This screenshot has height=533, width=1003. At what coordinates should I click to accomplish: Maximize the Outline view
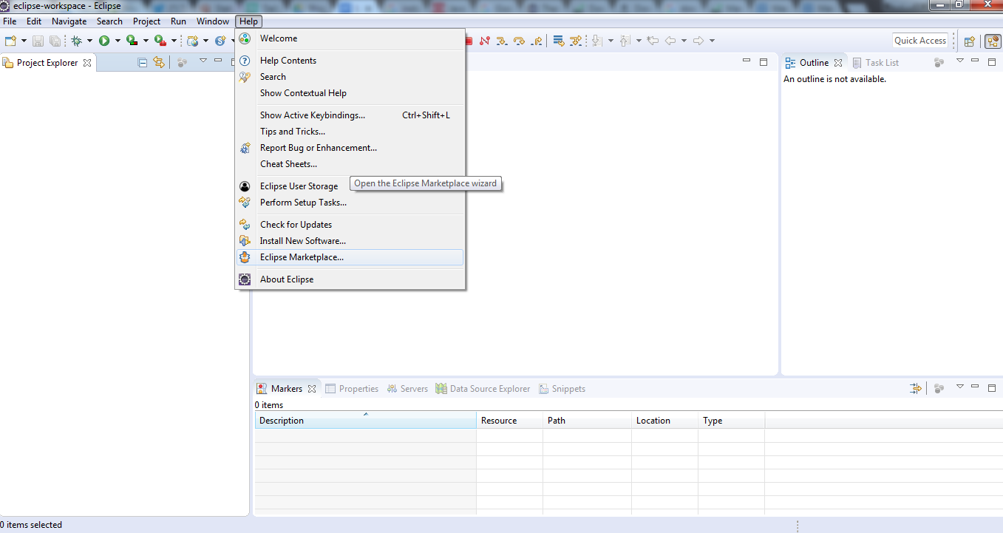(991, 62)
